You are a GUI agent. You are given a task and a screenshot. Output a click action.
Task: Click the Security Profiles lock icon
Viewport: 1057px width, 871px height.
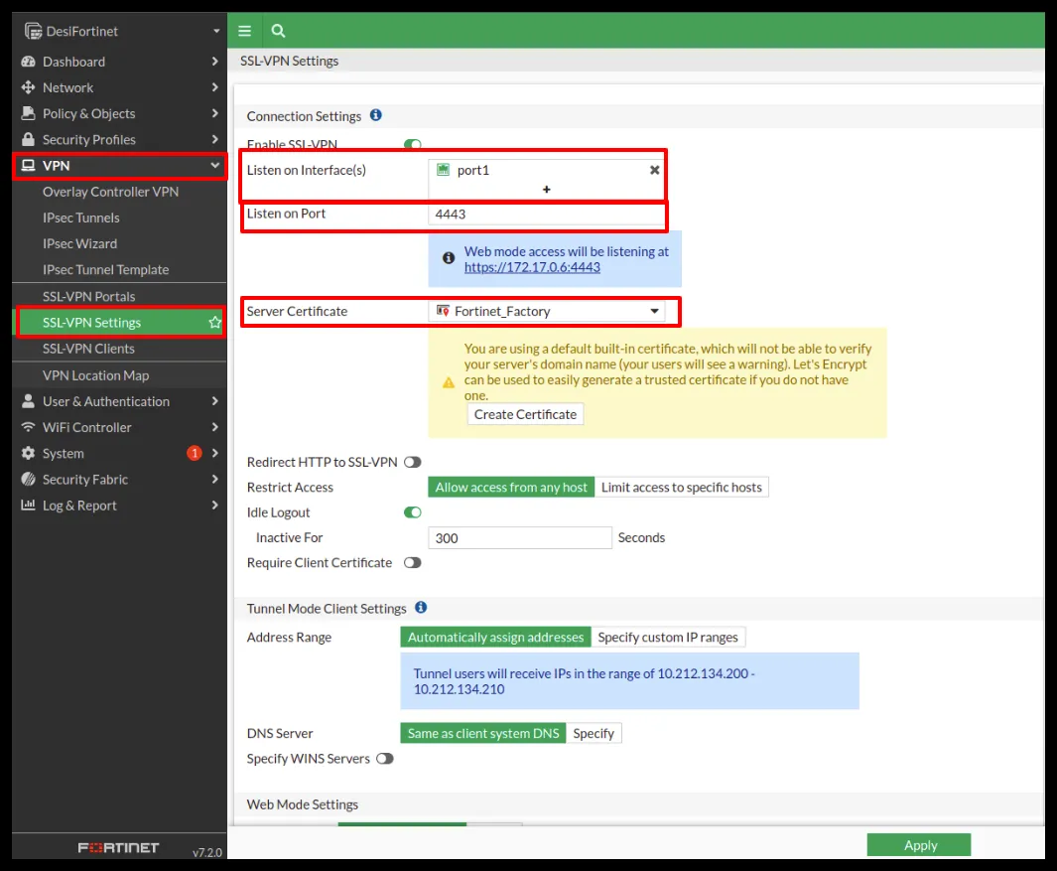(x=29, y=140)
